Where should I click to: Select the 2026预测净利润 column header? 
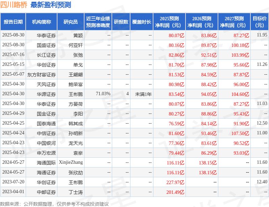(202, 22)
